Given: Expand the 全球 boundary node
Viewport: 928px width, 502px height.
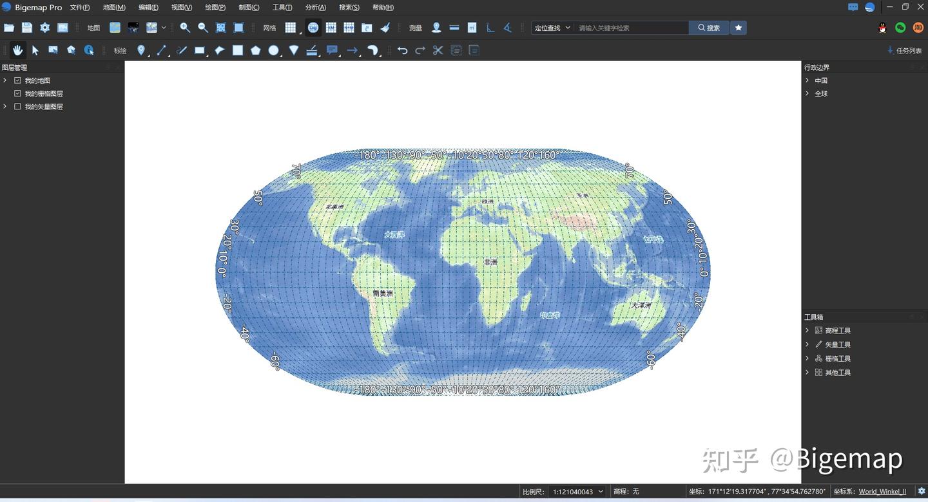Looking at the screenshot, I should [807, 93].
